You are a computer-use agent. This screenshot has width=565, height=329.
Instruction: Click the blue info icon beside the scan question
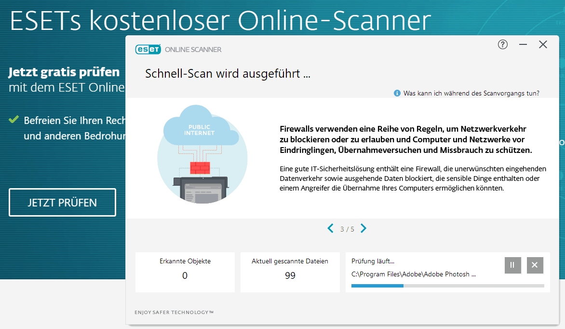pos(397,93)
